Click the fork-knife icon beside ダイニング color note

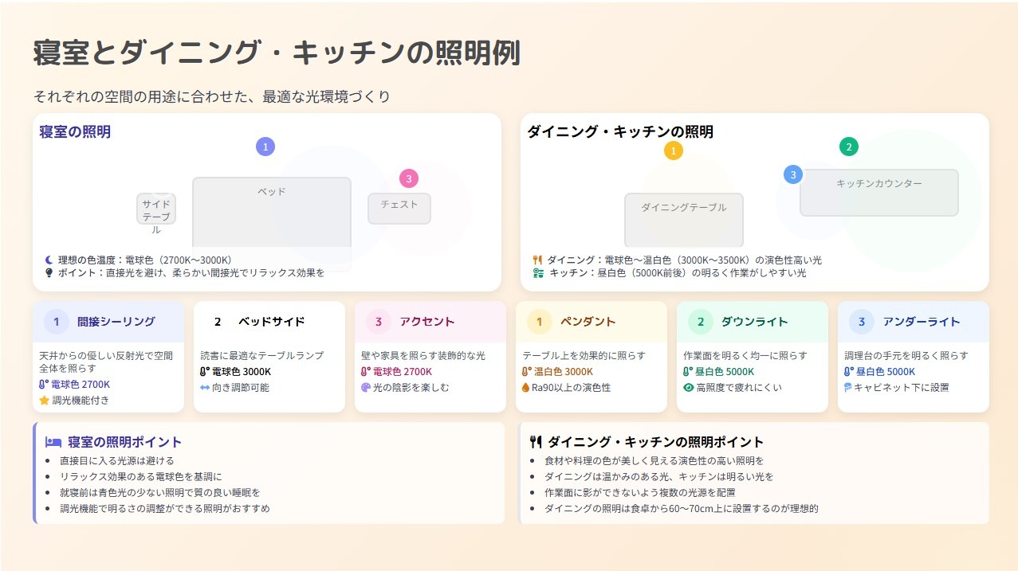coord(537,260)
